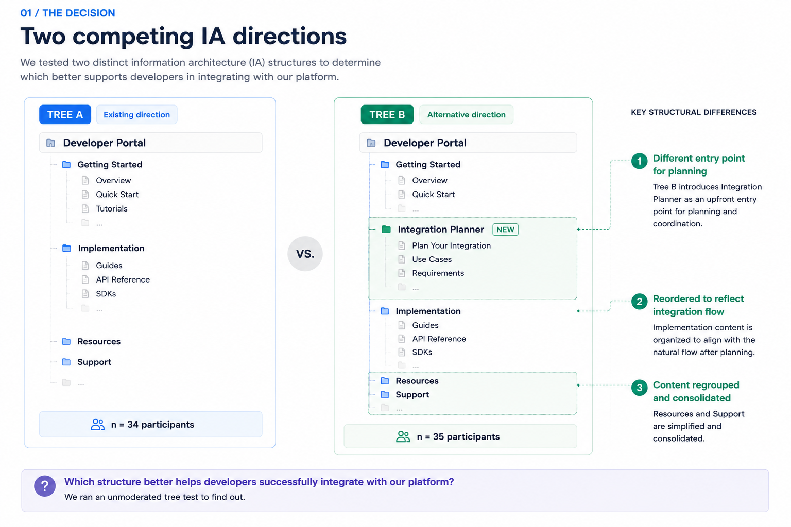Click the NEW badge beside Integration Planner

506,230
